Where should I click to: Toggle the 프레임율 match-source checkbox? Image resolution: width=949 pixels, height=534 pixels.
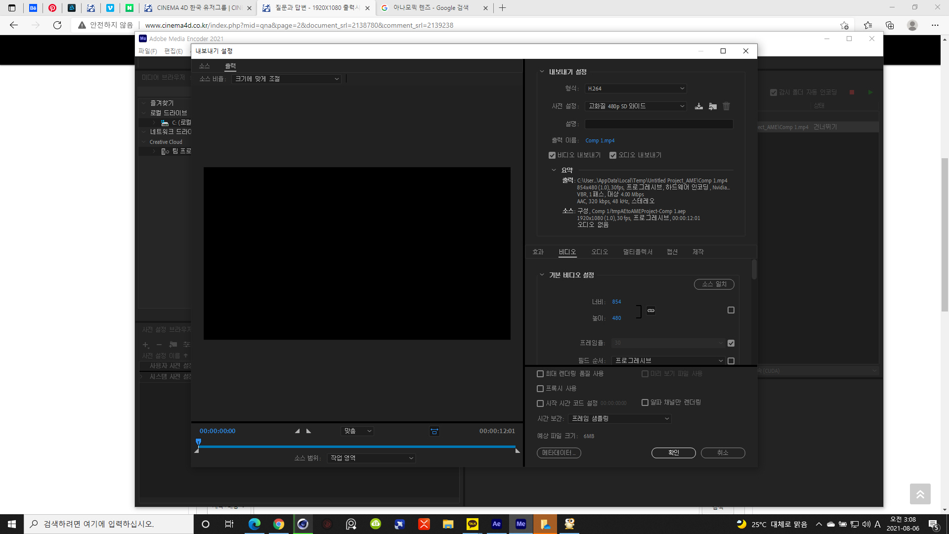731,343
